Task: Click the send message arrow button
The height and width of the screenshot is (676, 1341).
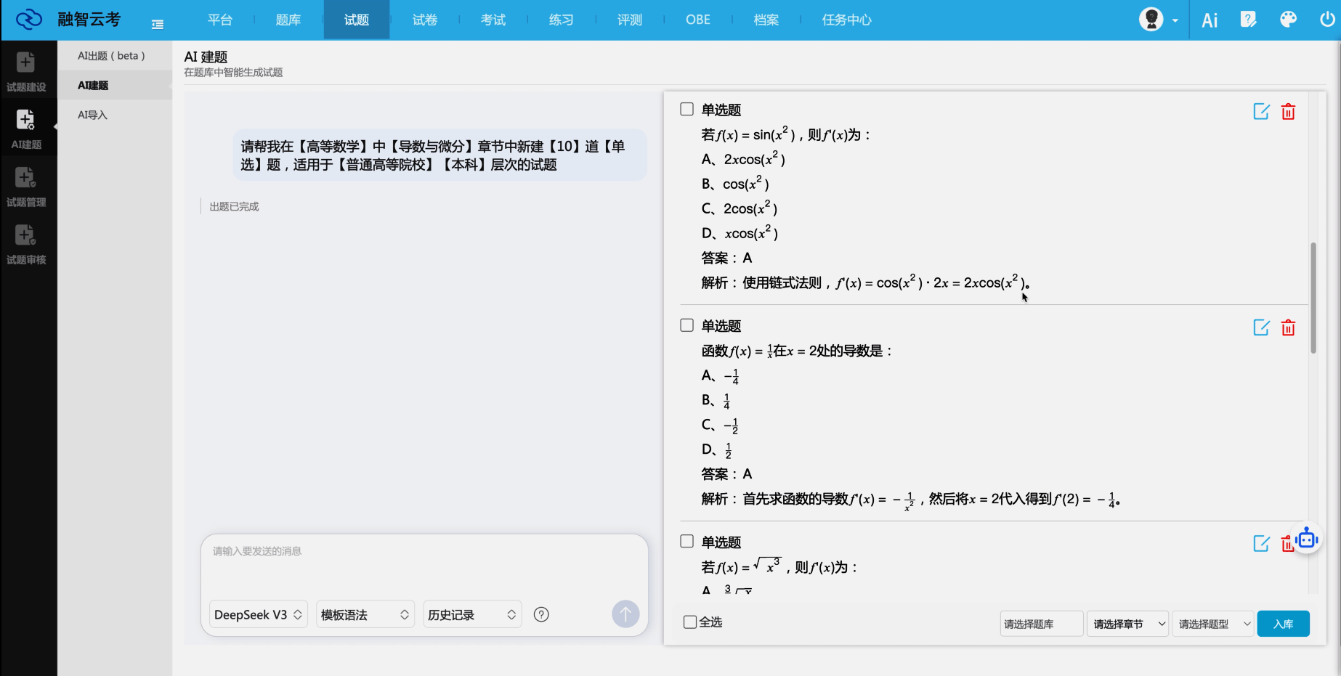Action: (625, 614)
